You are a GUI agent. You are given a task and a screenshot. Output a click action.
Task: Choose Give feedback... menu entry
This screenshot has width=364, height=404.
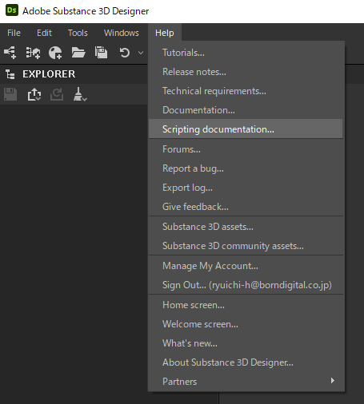point(246,207)
